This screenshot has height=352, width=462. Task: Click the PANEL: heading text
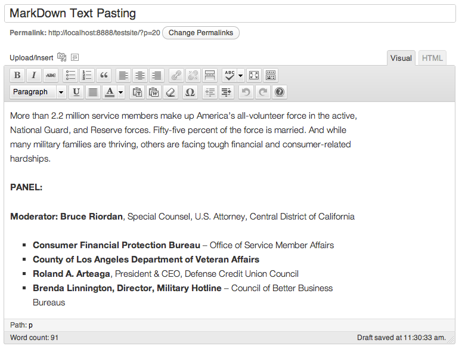pos(26,187)
